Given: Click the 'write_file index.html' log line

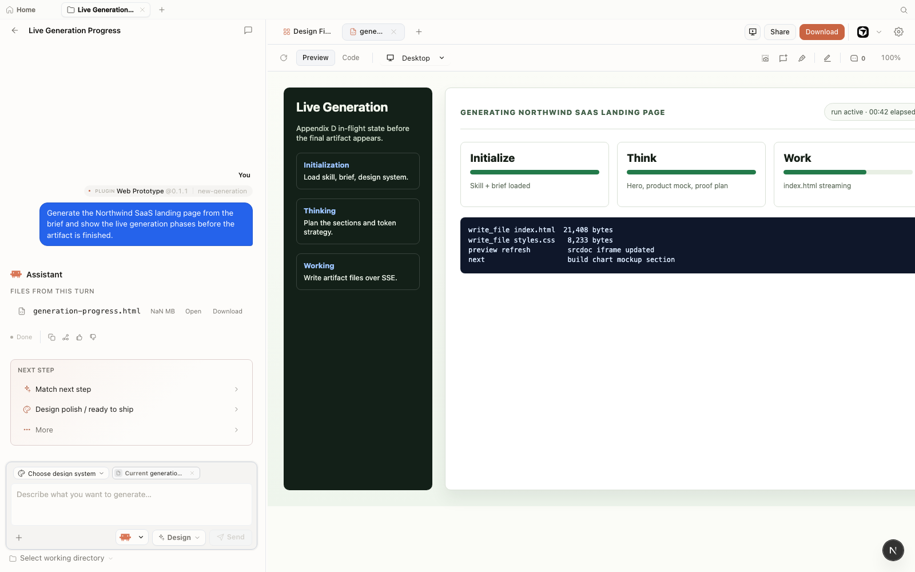Looking at the screenshot, I should tap(540, 230).
